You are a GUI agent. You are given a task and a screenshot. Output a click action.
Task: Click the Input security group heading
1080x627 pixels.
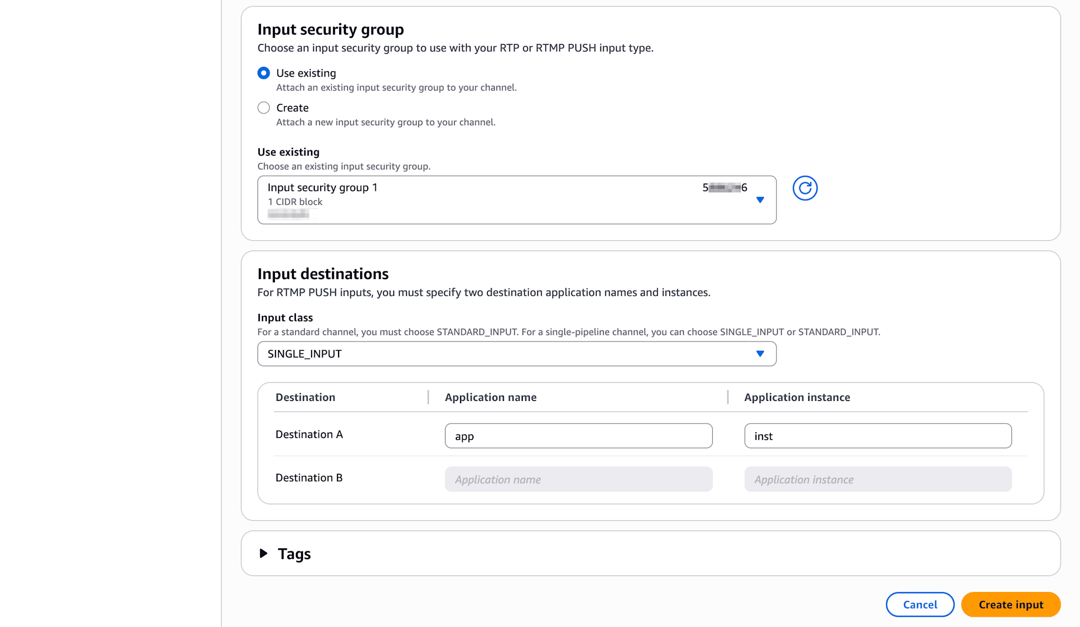click(330, 30)
